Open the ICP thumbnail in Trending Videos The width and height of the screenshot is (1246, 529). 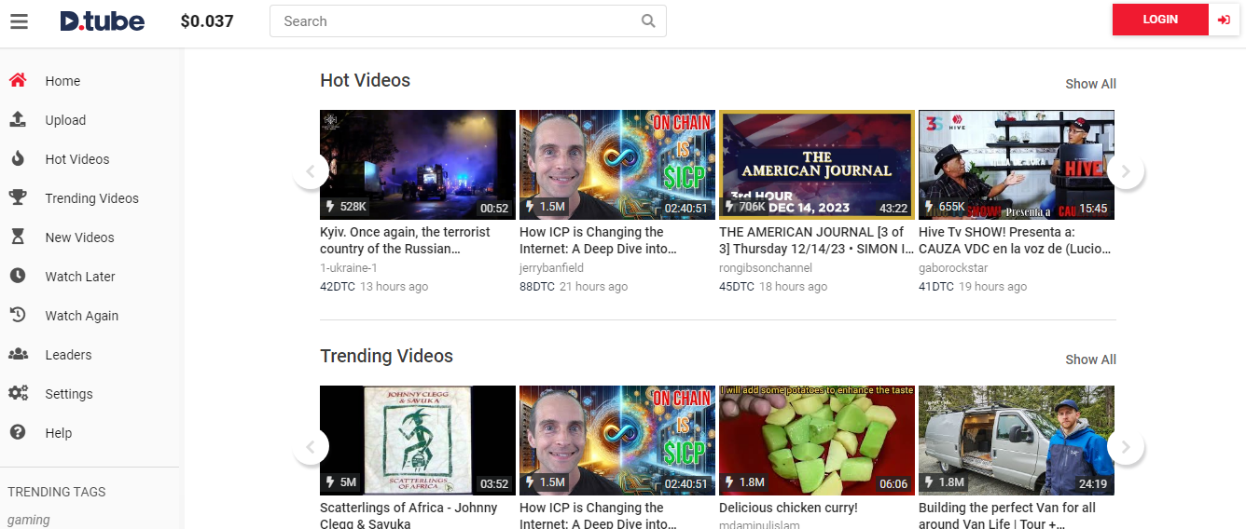point(617,441)
